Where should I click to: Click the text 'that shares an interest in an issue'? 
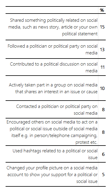tap(48, 92)
